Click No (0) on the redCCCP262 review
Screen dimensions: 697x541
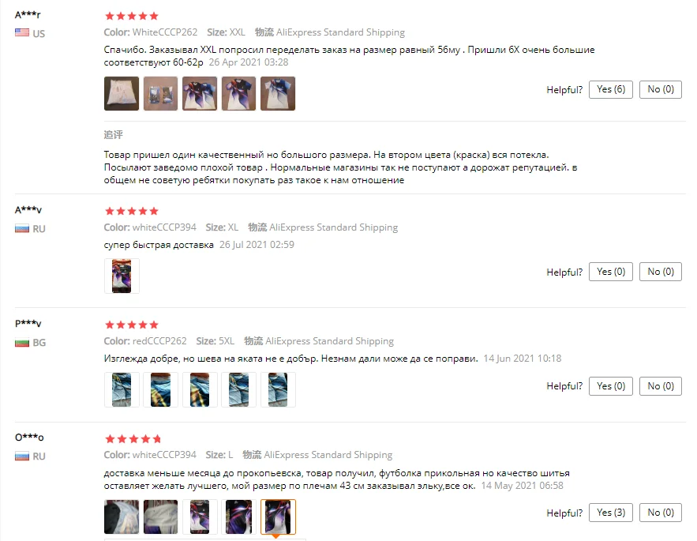(660, 386)
